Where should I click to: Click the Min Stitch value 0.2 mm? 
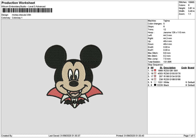coord(167,56)
